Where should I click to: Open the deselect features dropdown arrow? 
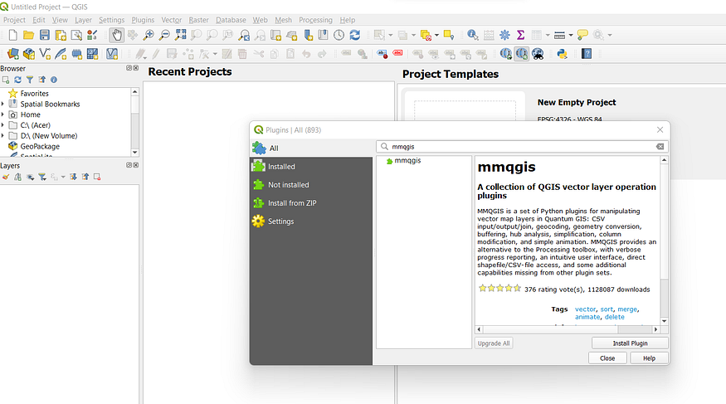coord(436,35)
